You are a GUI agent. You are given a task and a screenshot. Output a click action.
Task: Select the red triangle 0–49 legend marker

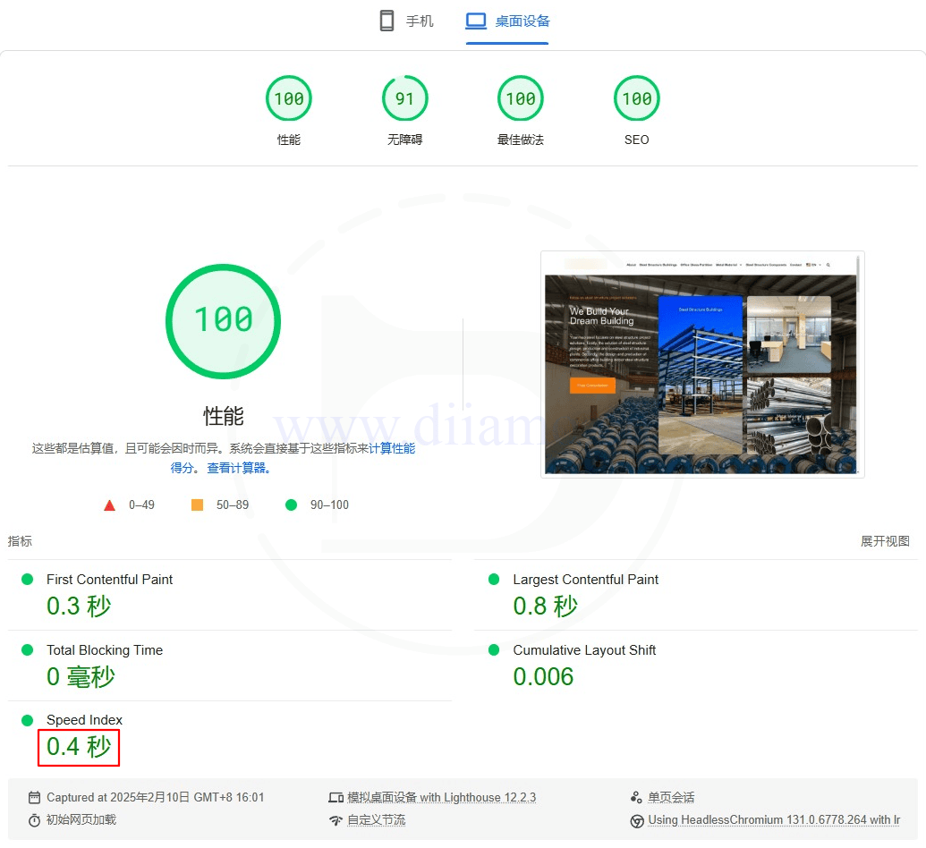click(x=109, y=505)
